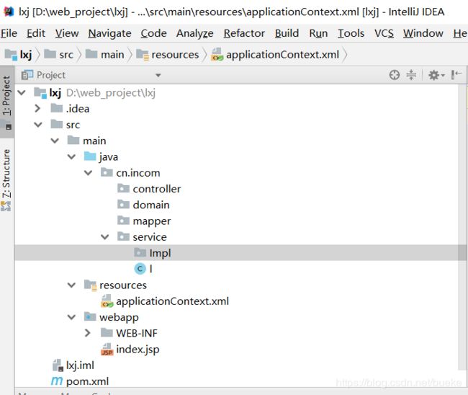Open the Code menu
Viewport: 468px width, 395px height.
[153, 33]
